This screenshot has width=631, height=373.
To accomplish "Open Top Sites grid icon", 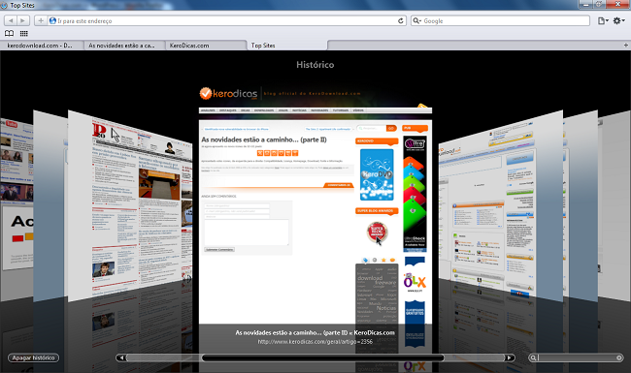I will click(x=23, y=33).
